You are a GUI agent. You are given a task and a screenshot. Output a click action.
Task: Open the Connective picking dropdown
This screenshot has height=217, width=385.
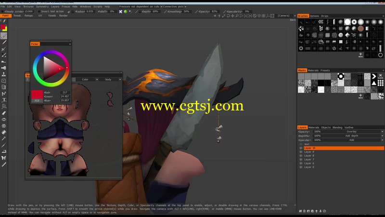click(175, 7)
